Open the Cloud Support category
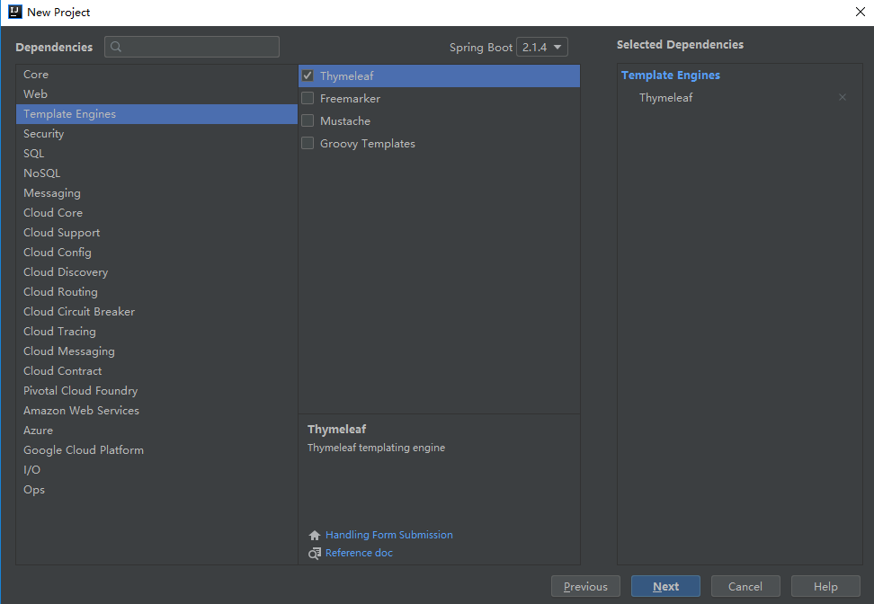This screenshot has height=604, width=874. click(156, 233)
